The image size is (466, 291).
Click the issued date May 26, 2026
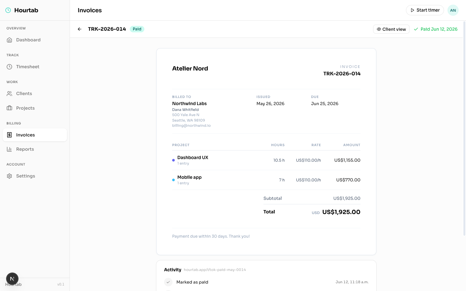point(271,103)
